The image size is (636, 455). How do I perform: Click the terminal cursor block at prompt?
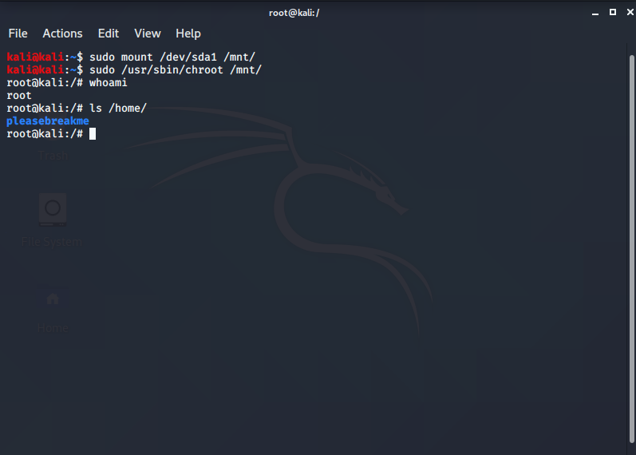pyautogui.click(x=93, y=134)
